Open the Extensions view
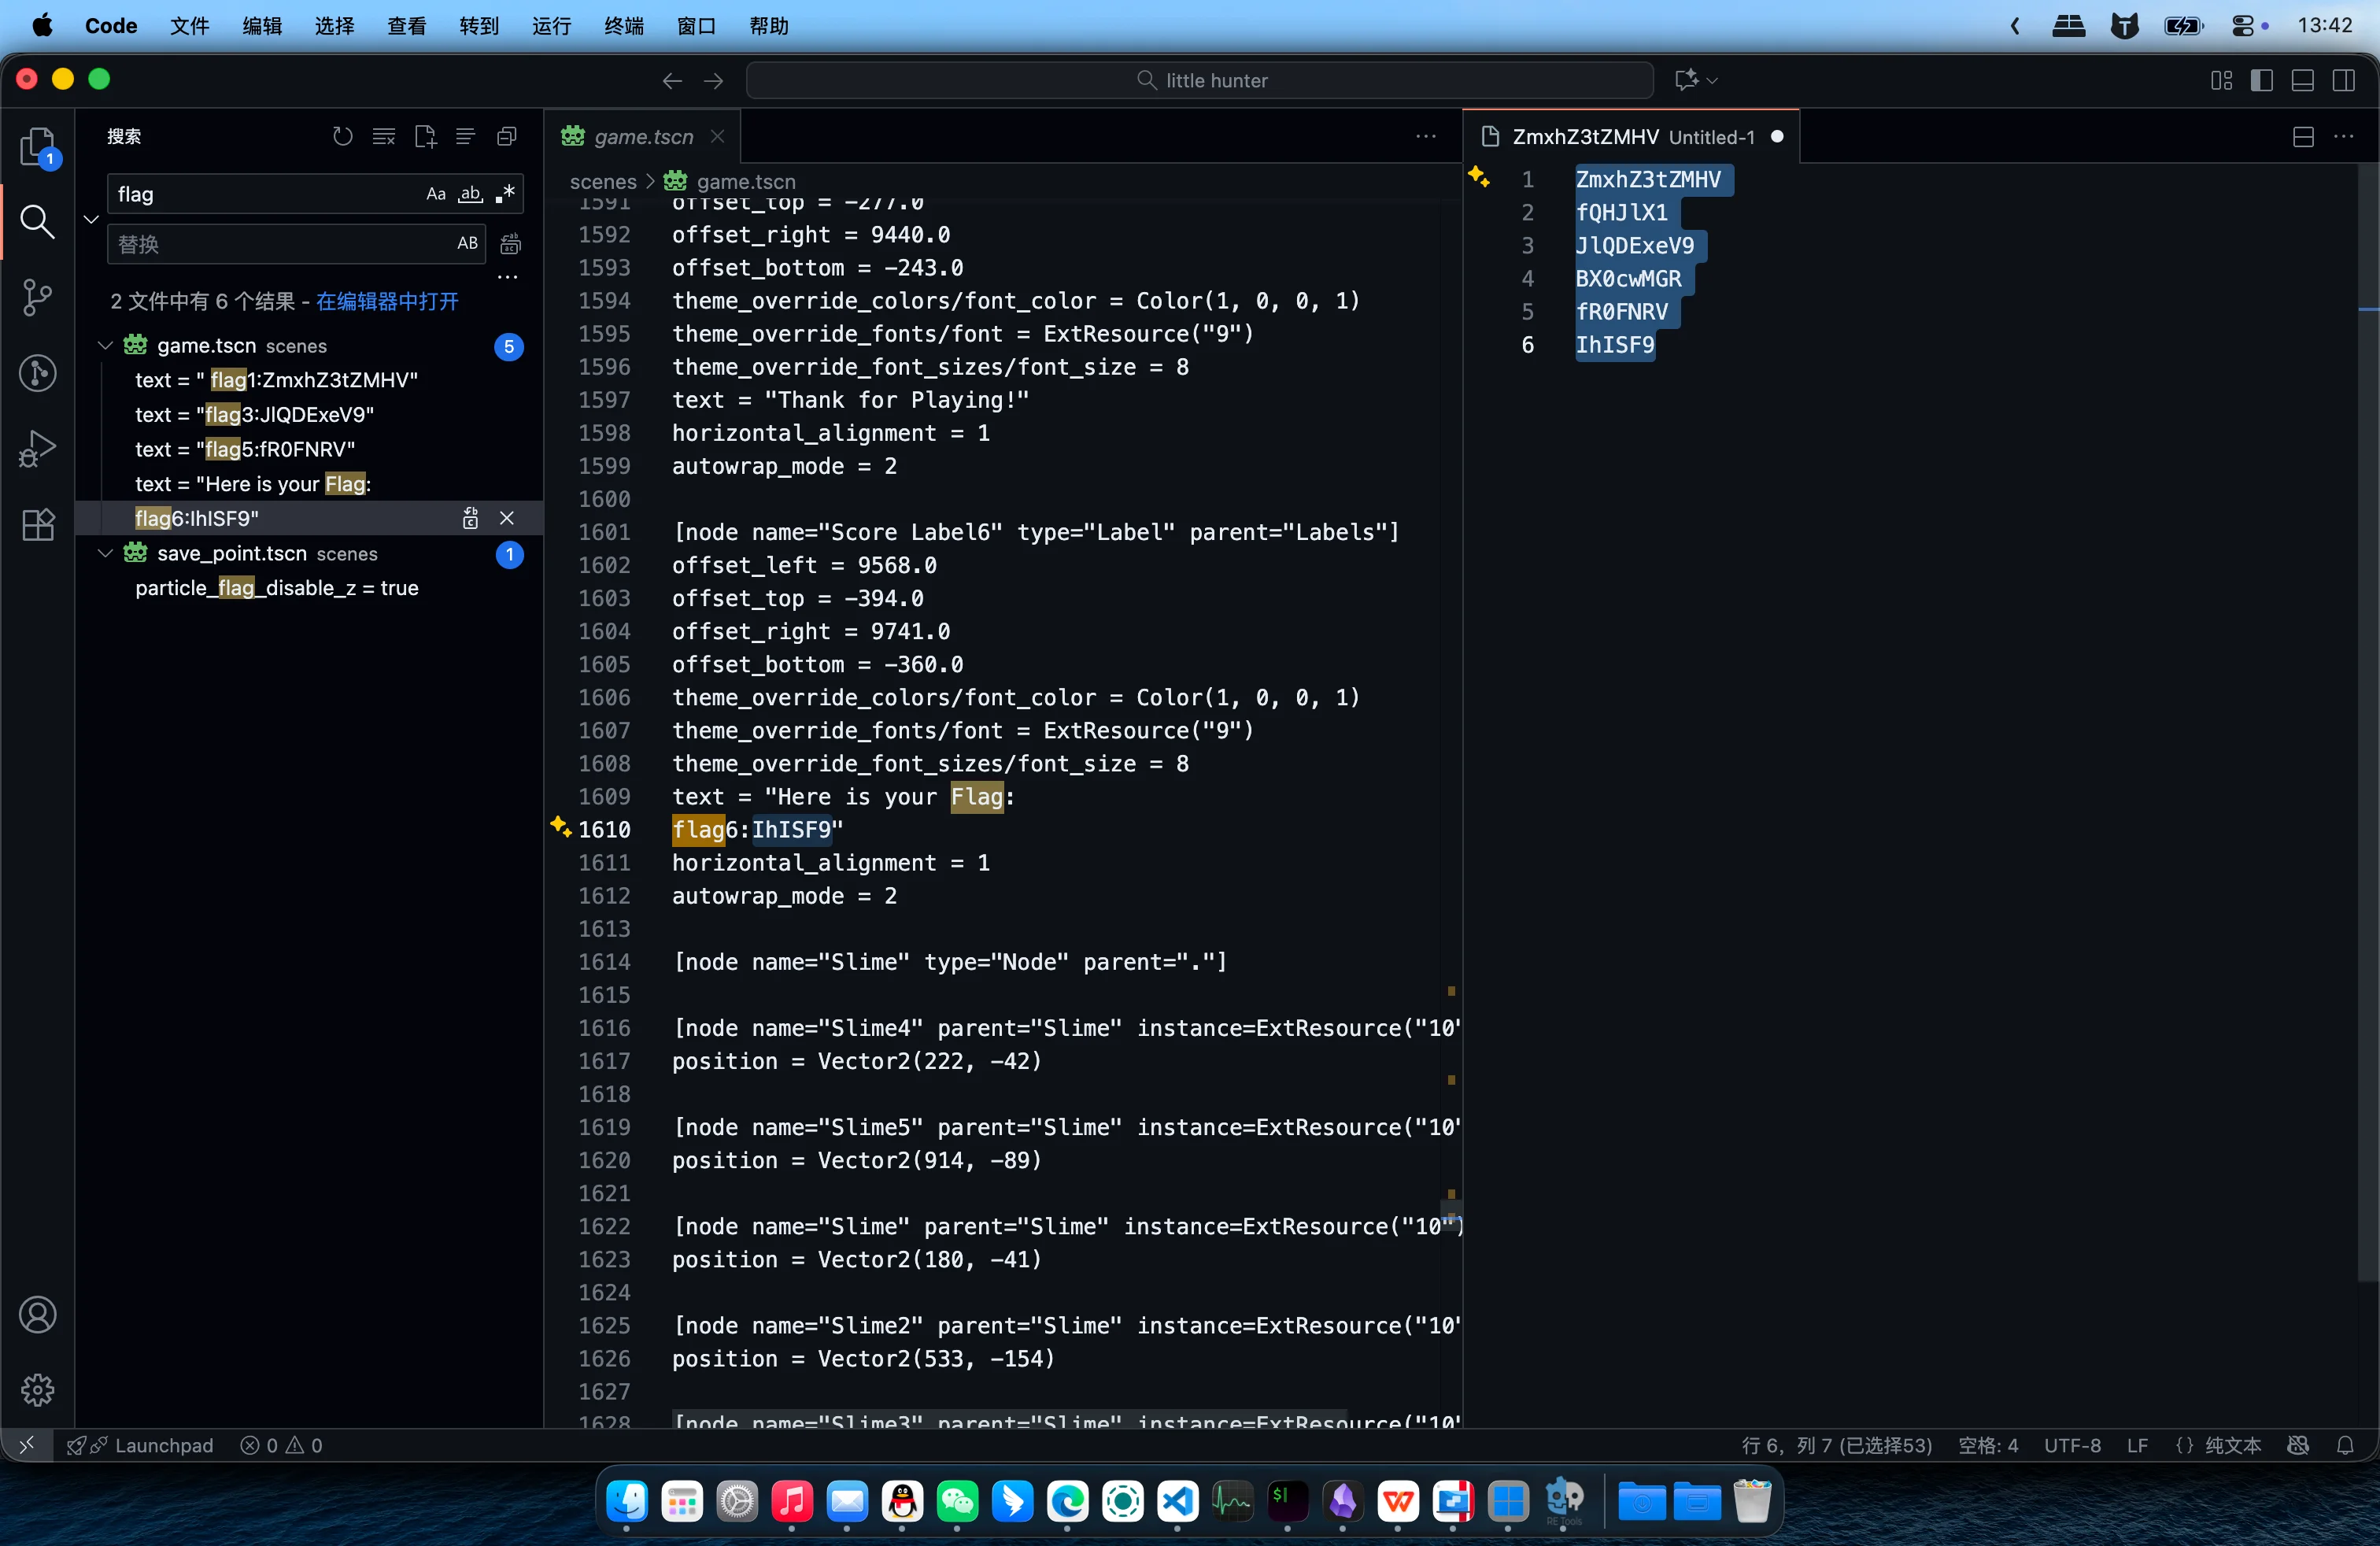 (x=38, y=524)
